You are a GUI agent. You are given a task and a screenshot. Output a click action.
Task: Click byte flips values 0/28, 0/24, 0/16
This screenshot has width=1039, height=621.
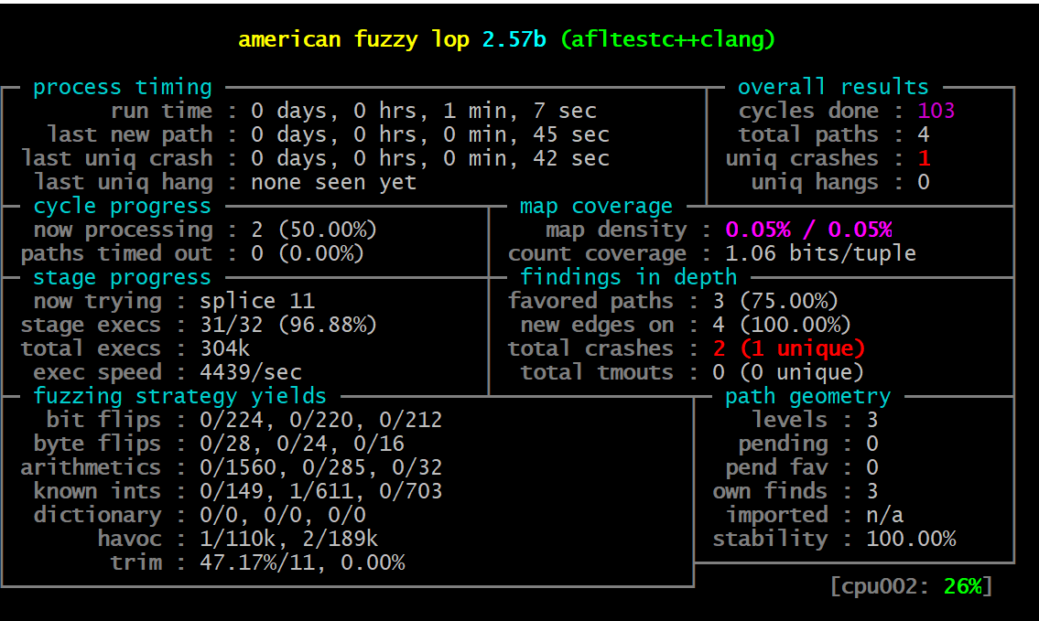pyautogui.click(x=302, y=444)
